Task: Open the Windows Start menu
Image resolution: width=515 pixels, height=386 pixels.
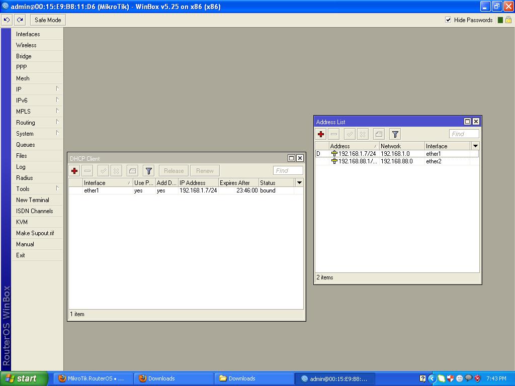Action: (24, 378)
